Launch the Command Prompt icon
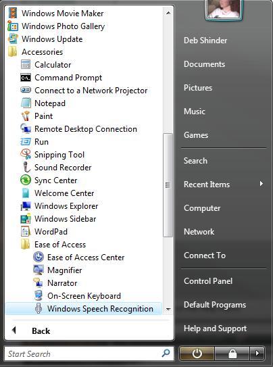Image resolution: width=273 pixels, height=367 pixels. 26,78
